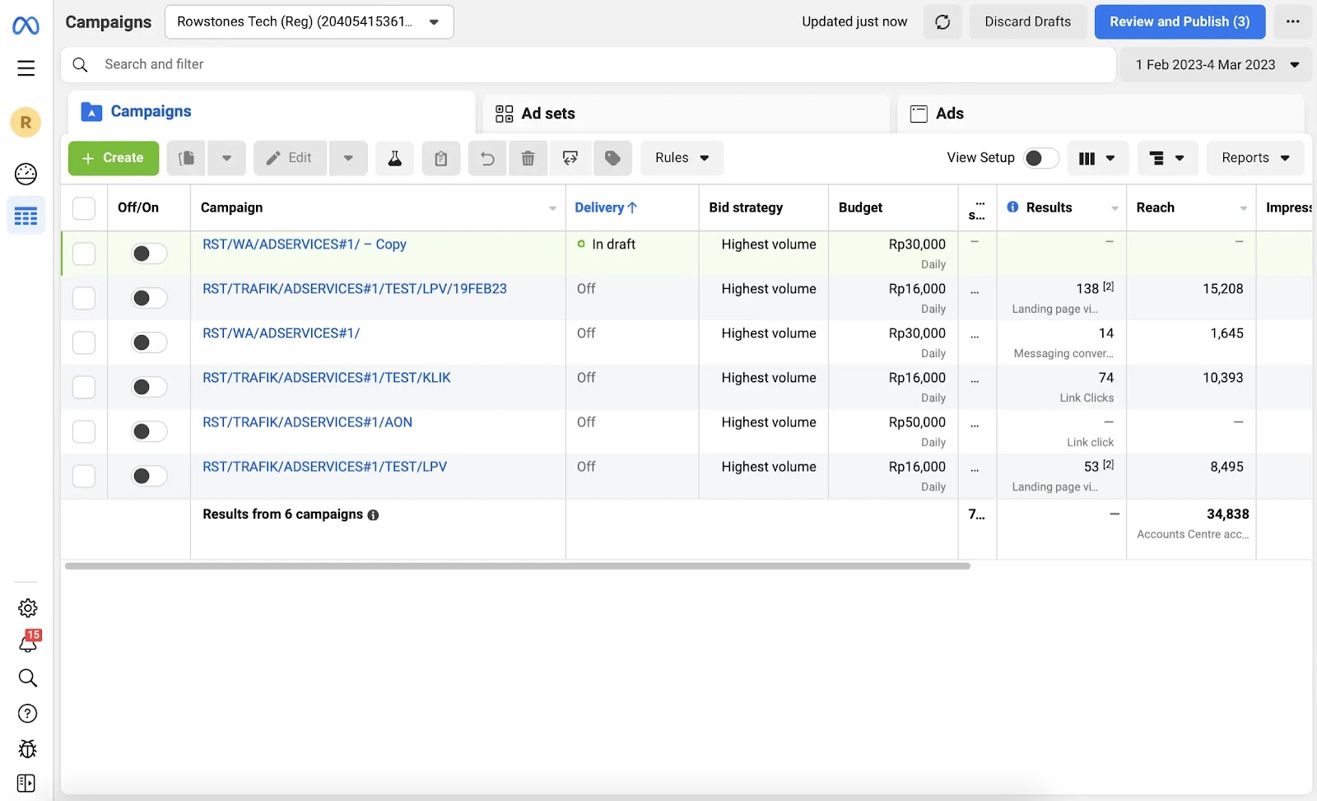Click the undo arrow icon
This screenshot has height=801, width=1317.
487,158
